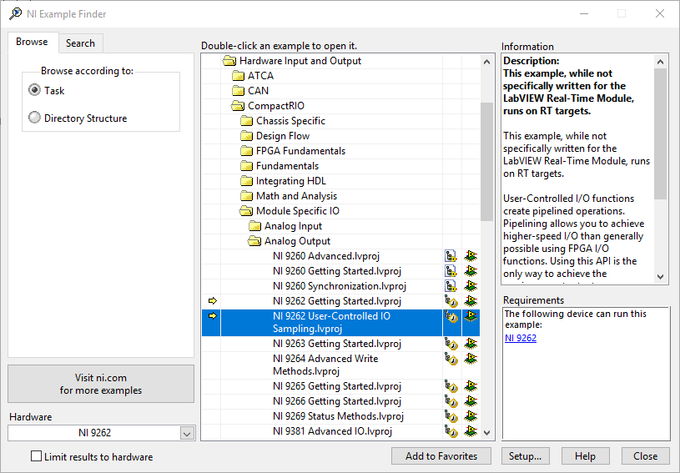This screenshot has height=473, width=680.
Task: Click the project icon for NI 9381 Advanced IO.lvproj
Action: pyautogui.click(x=451, y=431)
